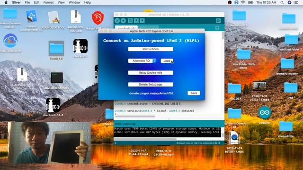303x170 pixels.
Task: Click the battery status icon
Action: (x=250, y=2)
